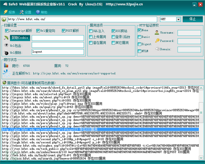
Task: Toggle the POST解析 checkbox
Action: pos(64,31)
